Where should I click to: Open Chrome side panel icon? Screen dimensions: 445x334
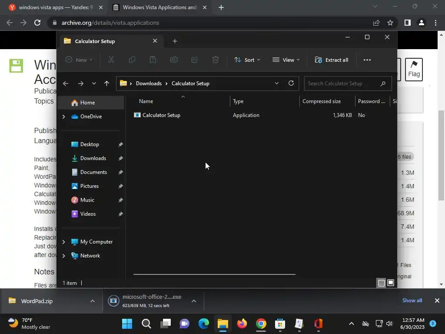click(408, 23)
